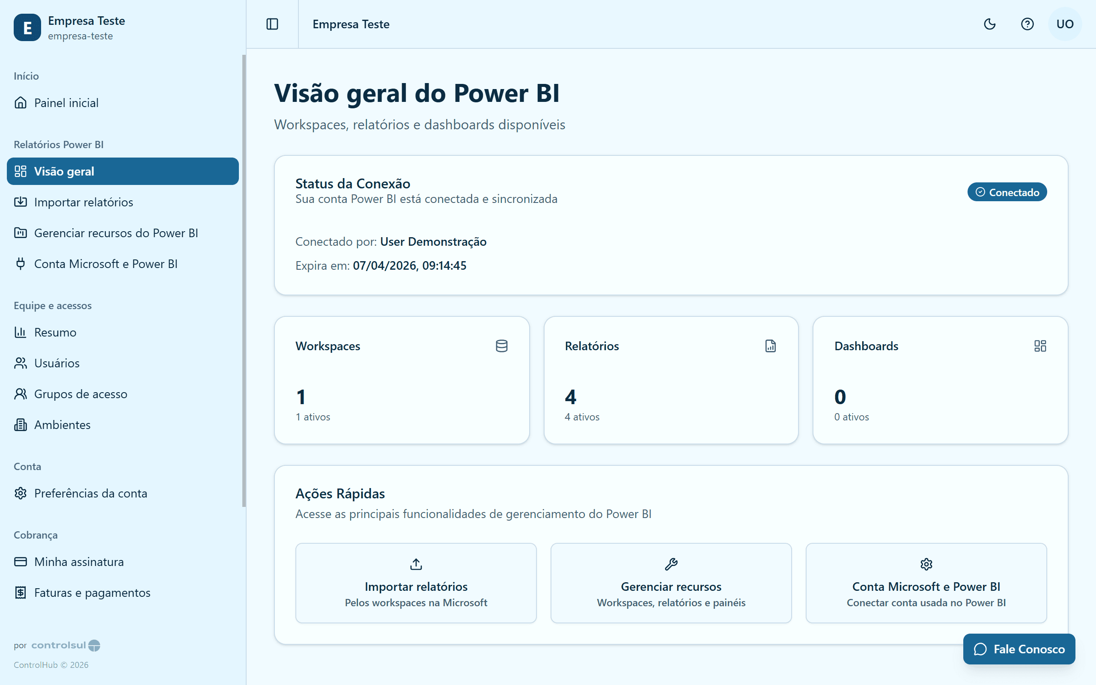
Task: Click the database icon on Workspaces card
Action: pos(501,345)
